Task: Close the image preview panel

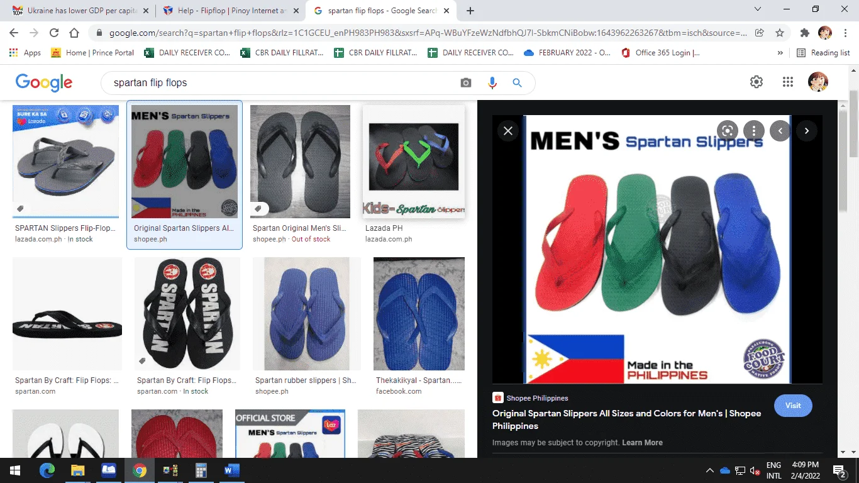Action: 508,131
